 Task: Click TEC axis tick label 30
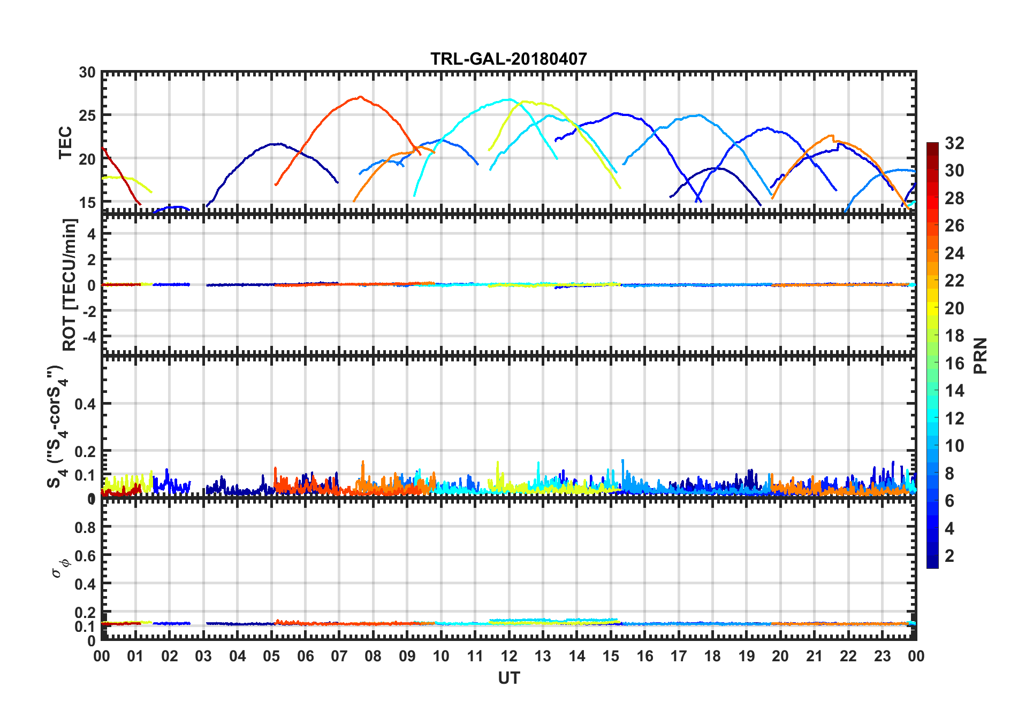87,72
